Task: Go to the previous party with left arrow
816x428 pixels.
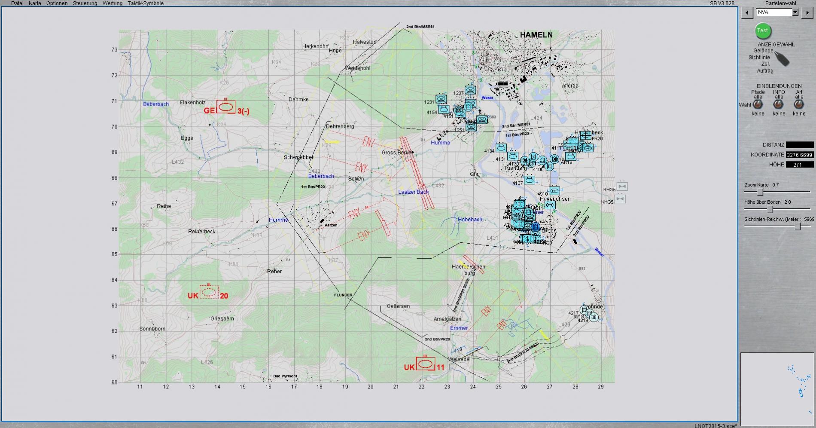Action: click(x=747, y=12)
